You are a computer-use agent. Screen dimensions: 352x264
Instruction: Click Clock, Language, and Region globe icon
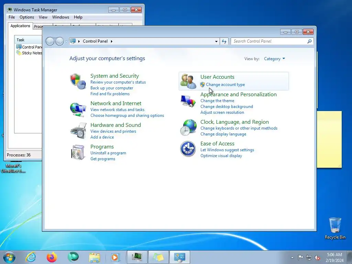point(188,128)
